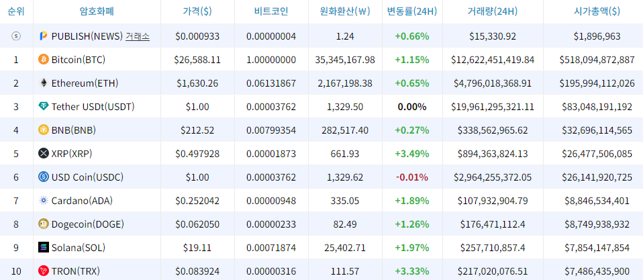Click the Solana striped logo icon
The width and height of the screenshot is (643, 280).
[x=43, y=248]
